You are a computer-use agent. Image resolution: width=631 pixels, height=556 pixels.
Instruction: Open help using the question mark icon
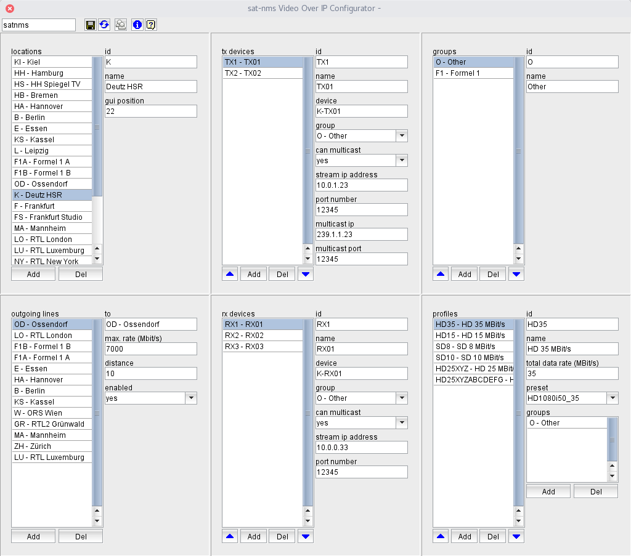tap(150, 25)
